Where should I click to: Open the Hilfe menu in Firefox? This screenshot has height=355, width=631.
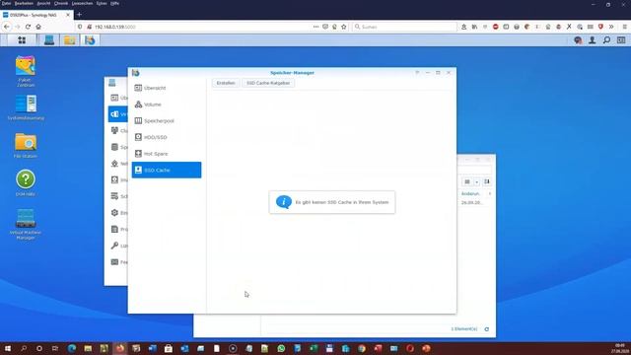[x=114, y=3]
